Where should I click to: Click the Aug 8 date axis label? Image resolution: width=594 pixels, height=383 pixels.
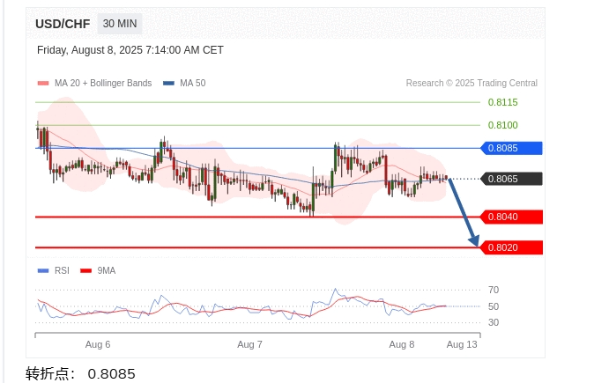click(402, 344)
